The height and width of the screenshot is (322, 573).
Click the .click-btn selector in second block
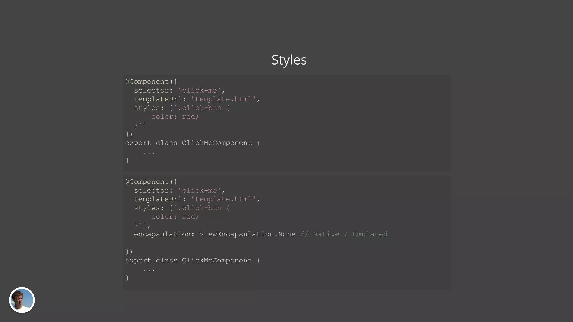pyautogui.click(x=199, y=208)
